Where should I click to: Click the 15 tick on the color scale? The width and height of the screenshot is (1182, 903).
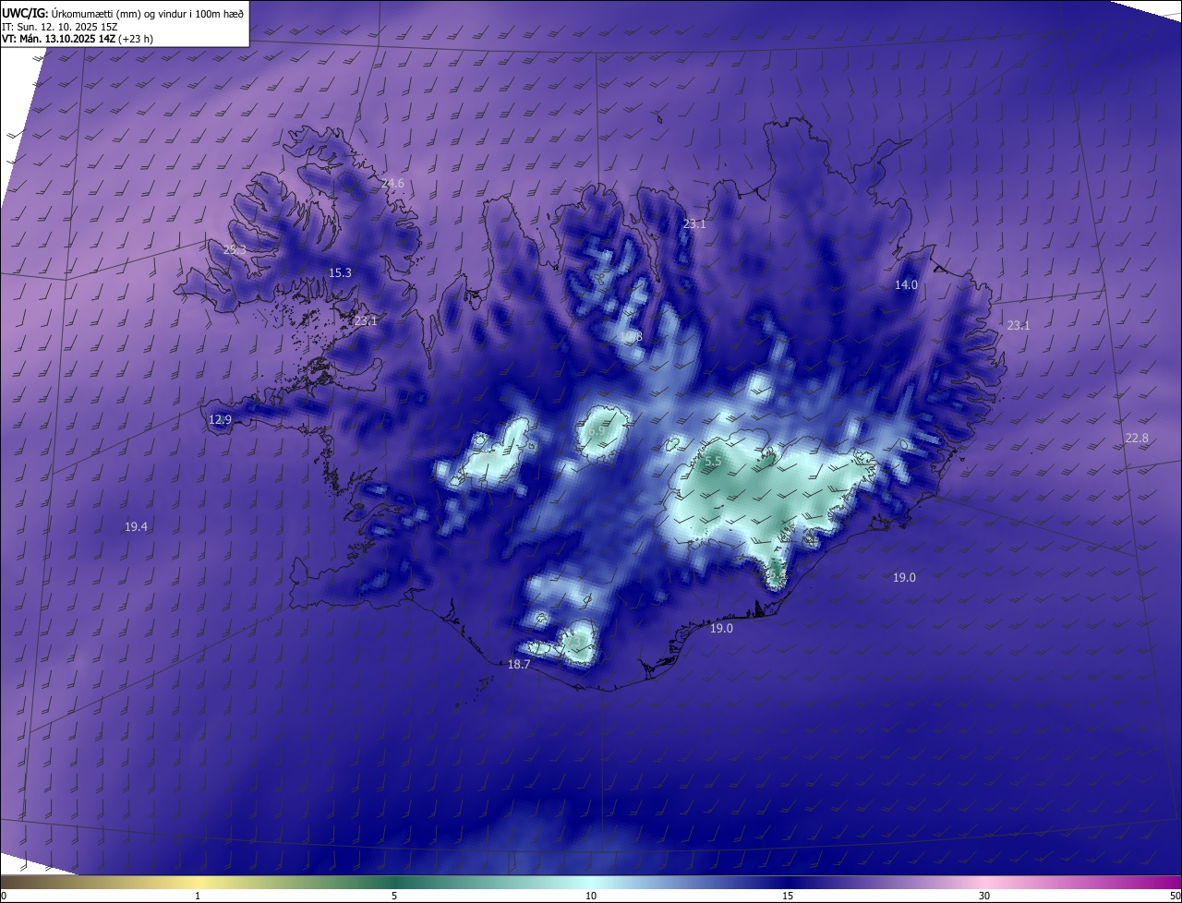tap(788, 896)
